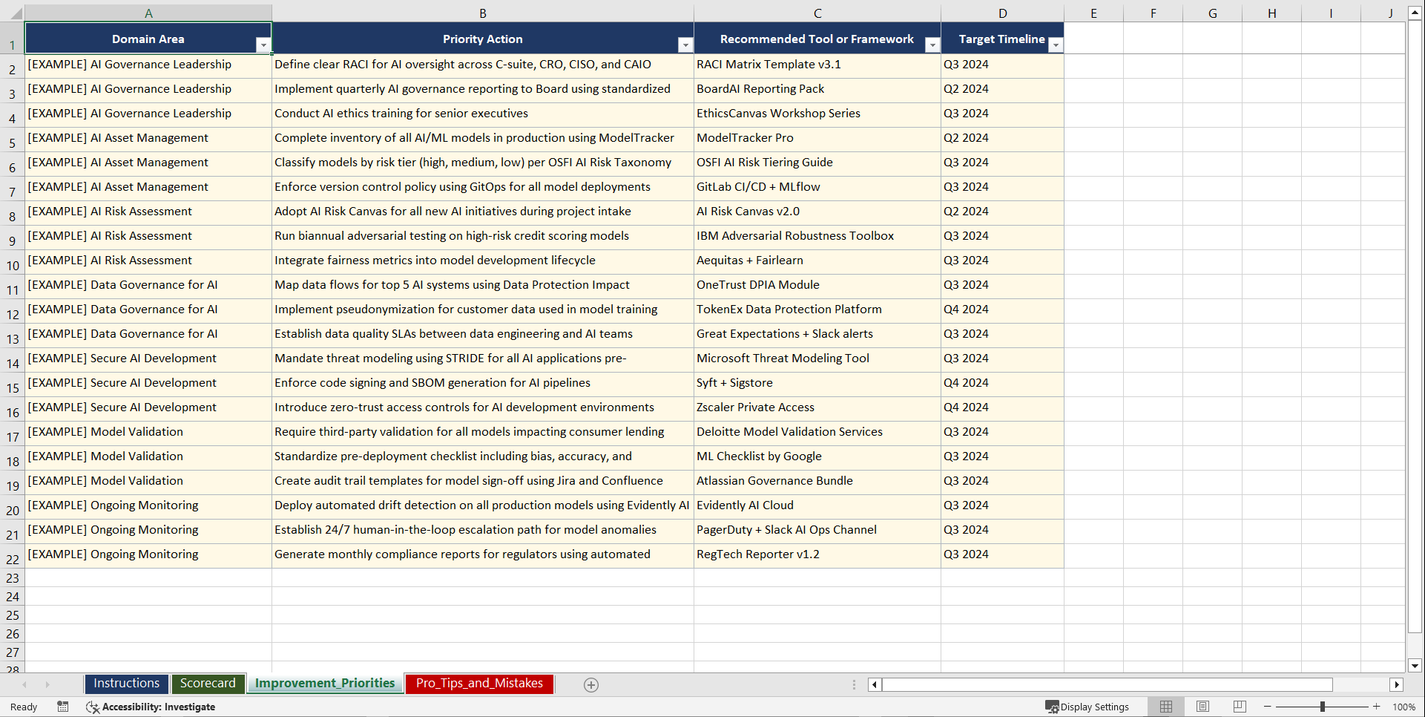Open the Priority Action filter dropdown
The image size is (1425, 717).
coord(685,45)
